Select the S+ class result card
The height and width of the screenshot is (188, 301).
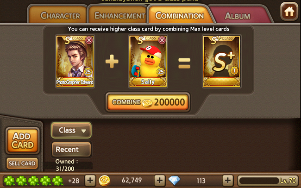[221, 62]
